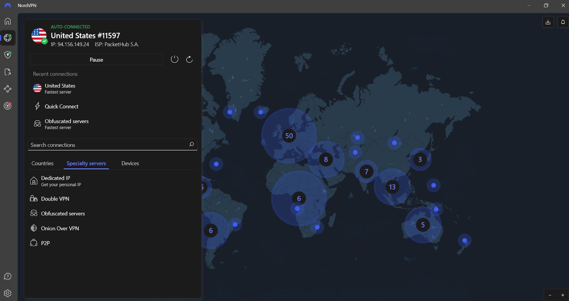Open help via the question mark icon
Viewport: 569px width, 301px height.
click(7, 276)
